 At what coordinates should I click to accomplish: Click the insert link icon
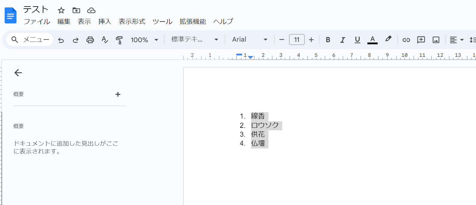(406, 40)
